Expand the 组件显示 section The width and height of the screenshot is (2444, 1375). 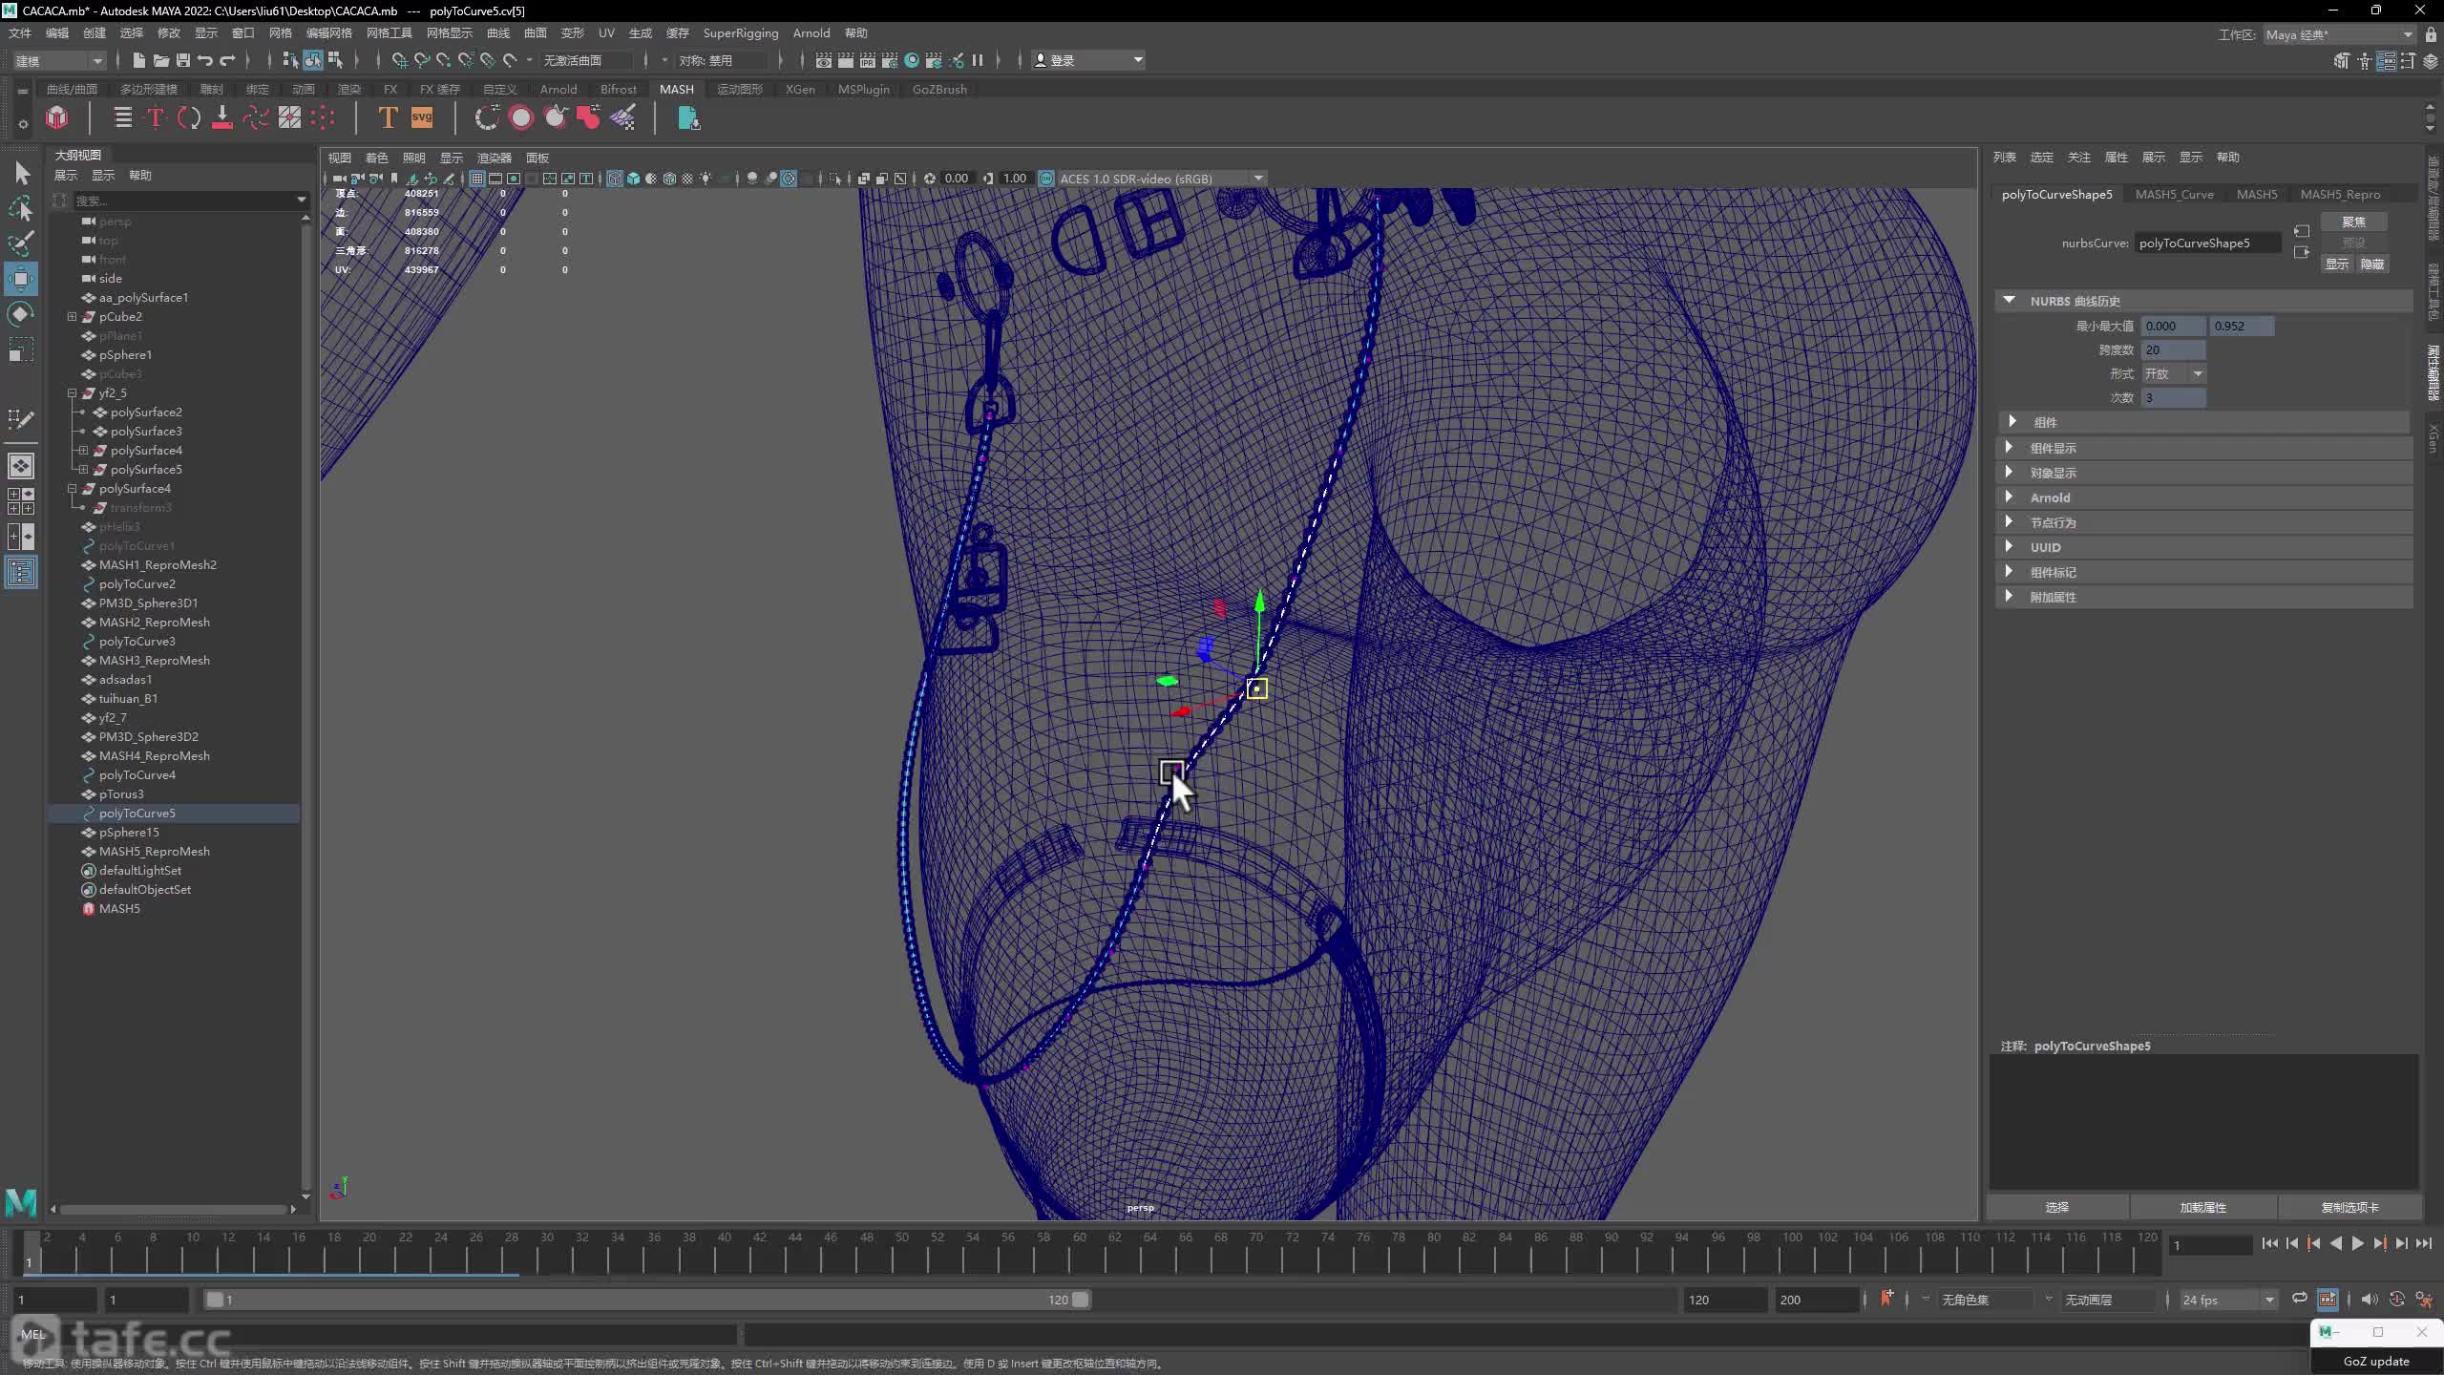(2009, 447)
